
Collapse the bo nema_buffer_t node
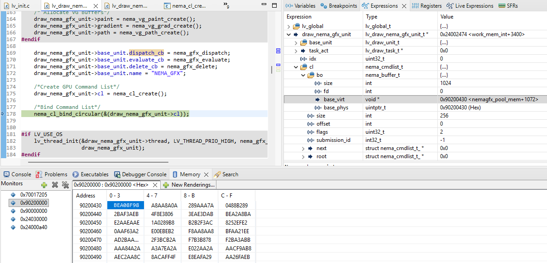[303, 75]
